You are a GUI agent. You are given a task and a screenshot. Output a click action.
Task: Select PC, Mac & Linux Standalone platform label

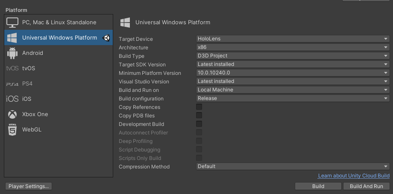tap(59, 23)
